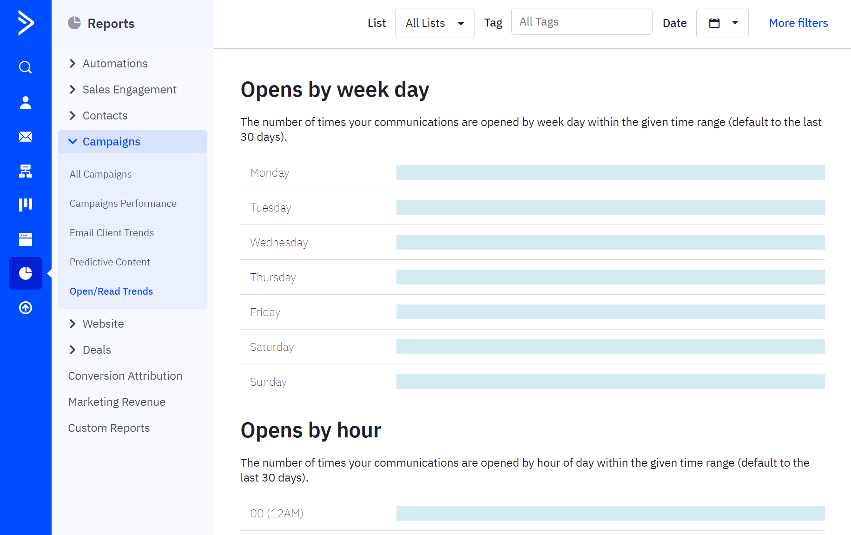Open Conversion Attribution report
Image resolution: width=851 pixels, height=535 pixels.
pos(125,376)
